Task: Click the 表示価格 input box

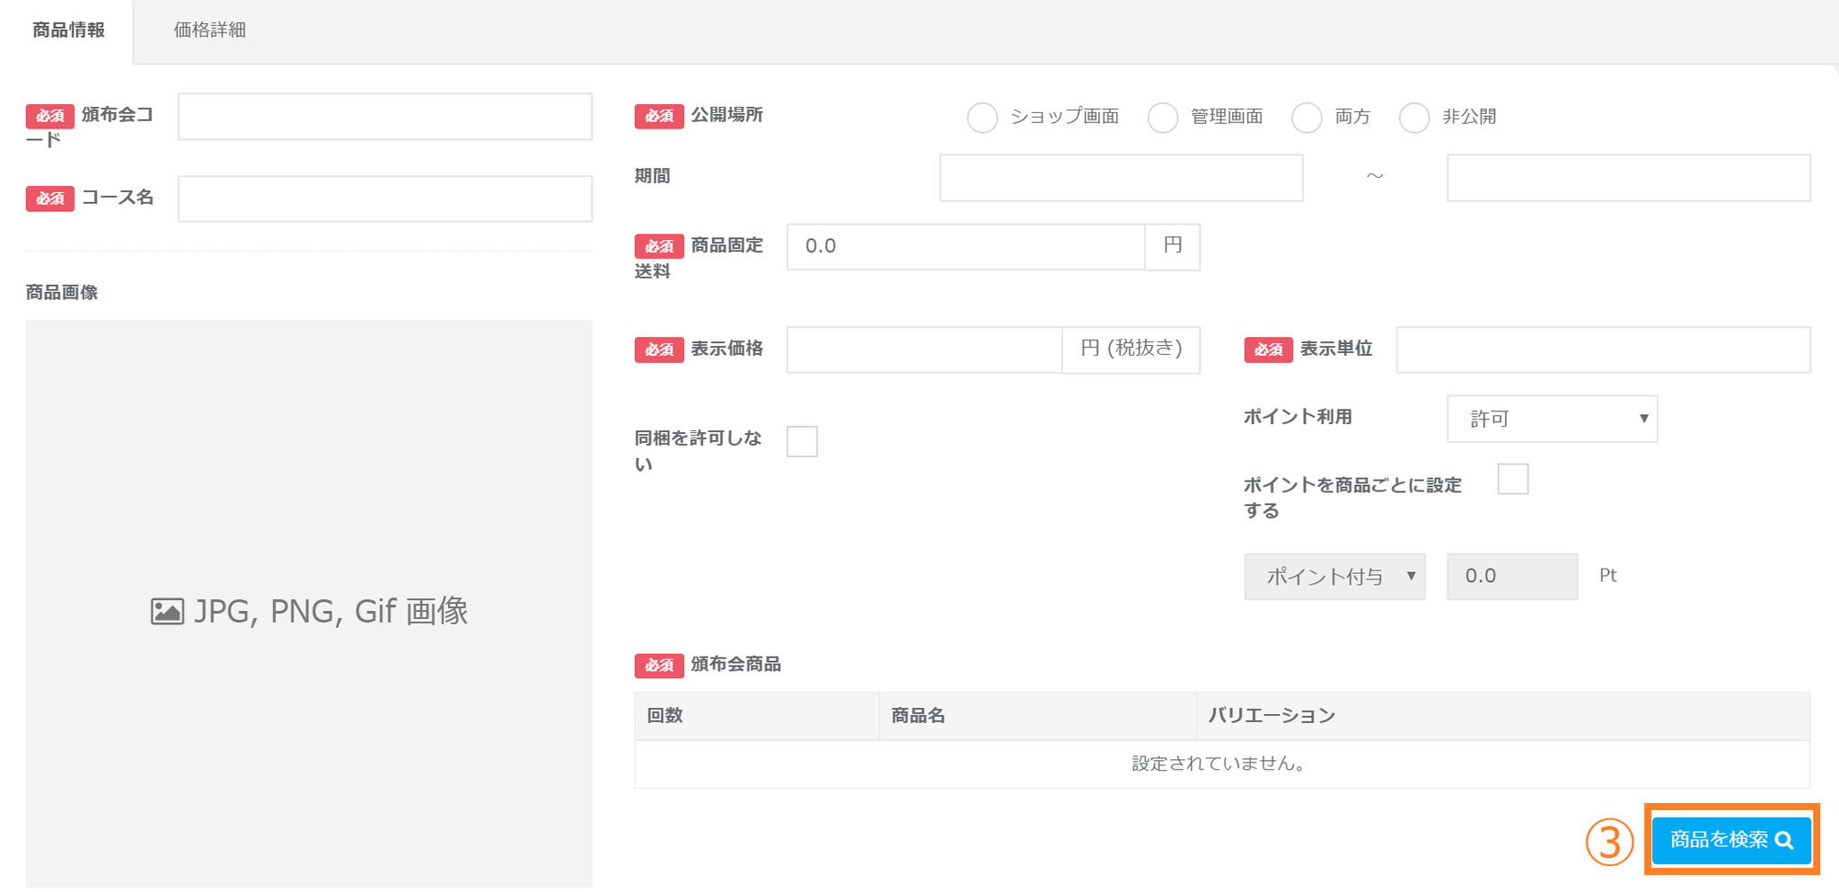Action: [924, 349]
